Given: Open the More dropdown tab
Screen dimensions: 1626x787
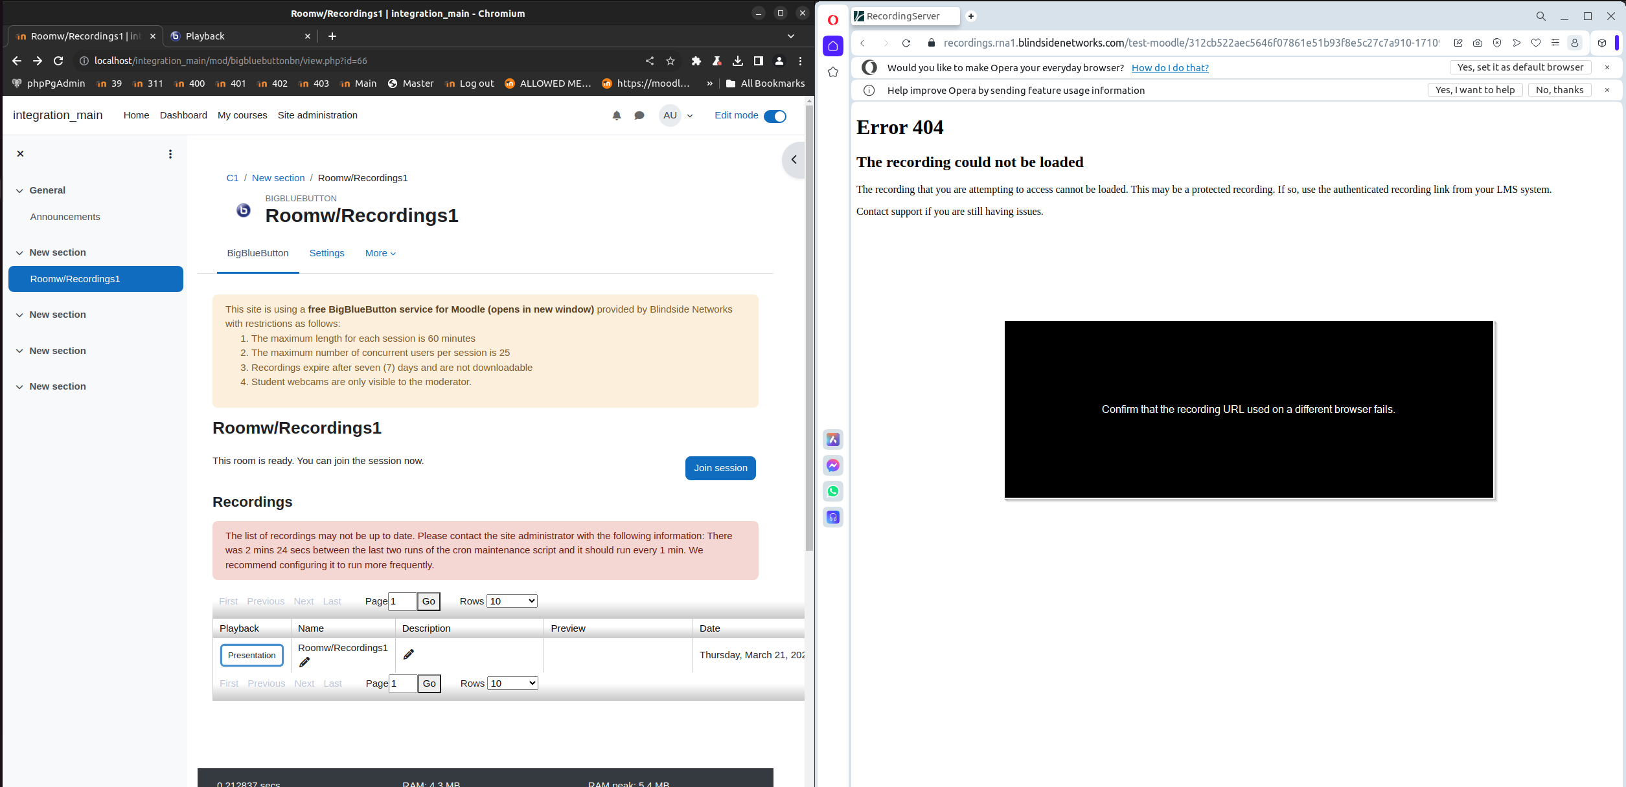Looking at the screenshot, I should (x=380, y=253).
